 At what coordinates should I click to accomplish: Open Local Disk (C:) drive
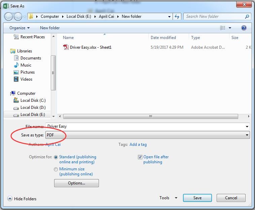(33, 100)
